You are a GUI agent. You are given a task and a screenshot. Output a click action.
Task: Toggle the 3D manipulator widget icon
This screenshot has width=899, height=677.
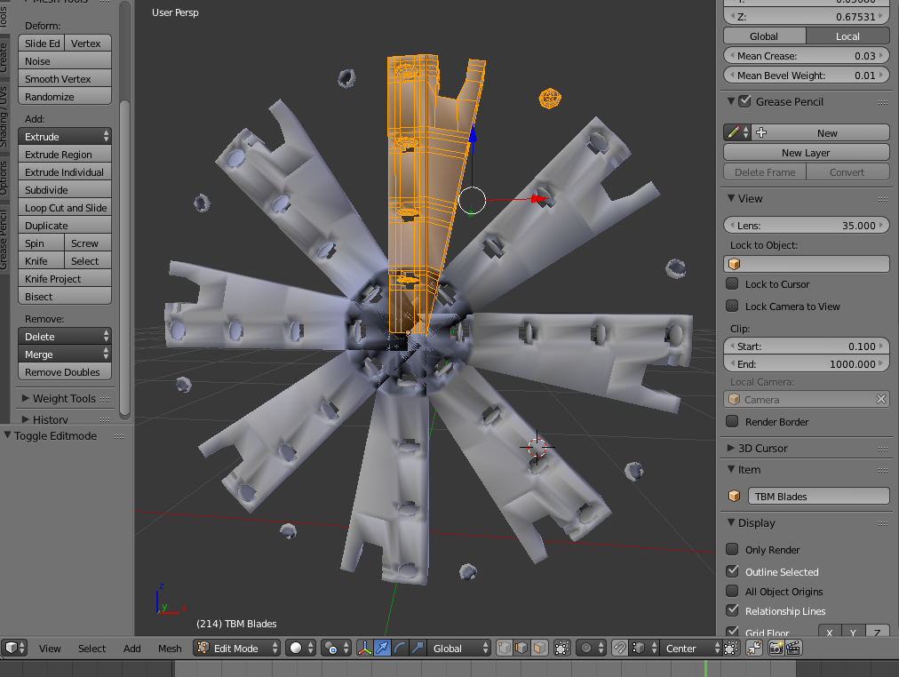point(364,648)
